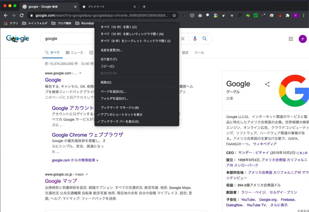Choose 'シークレット ウィンドウで開く(I)' entry

click(137, 41)
